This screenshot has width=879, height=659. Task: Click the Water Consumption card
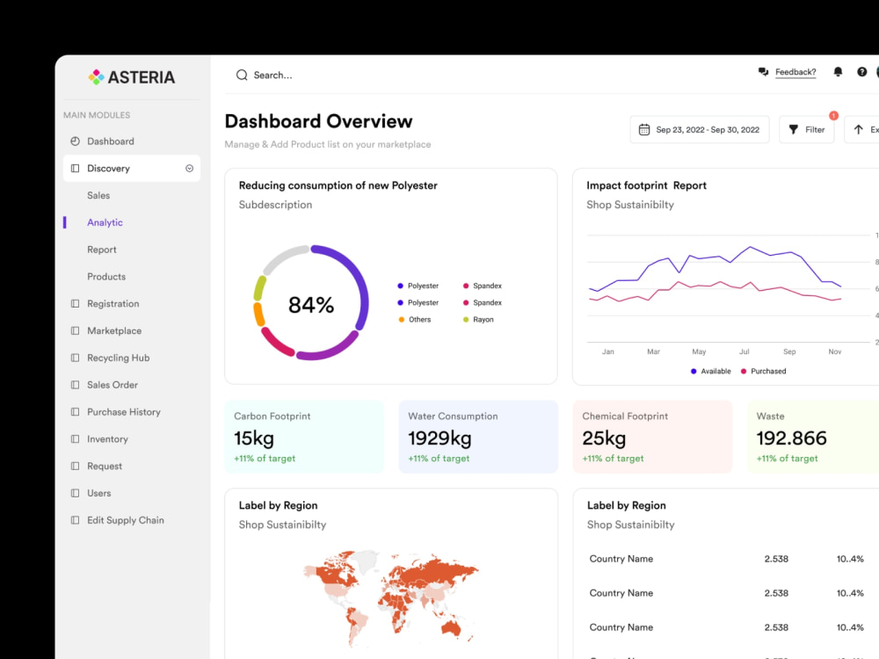[478, 437]
